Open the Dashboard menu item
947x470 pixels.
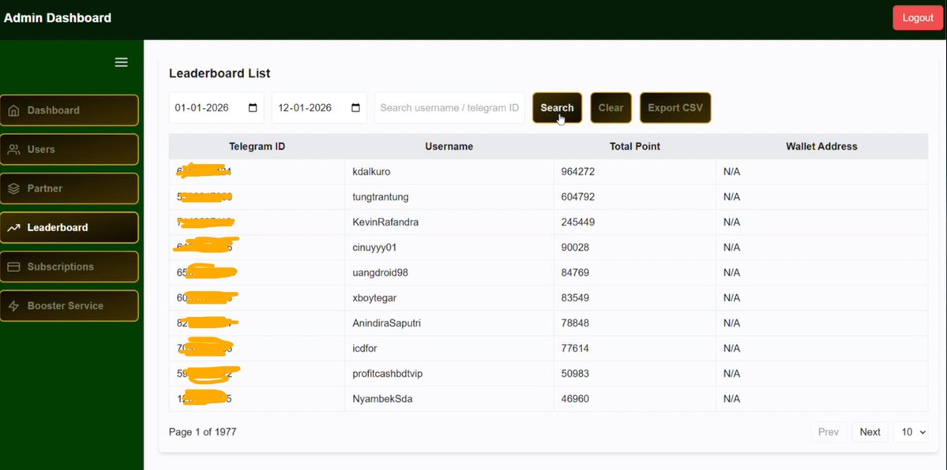(x=69, y=110)
